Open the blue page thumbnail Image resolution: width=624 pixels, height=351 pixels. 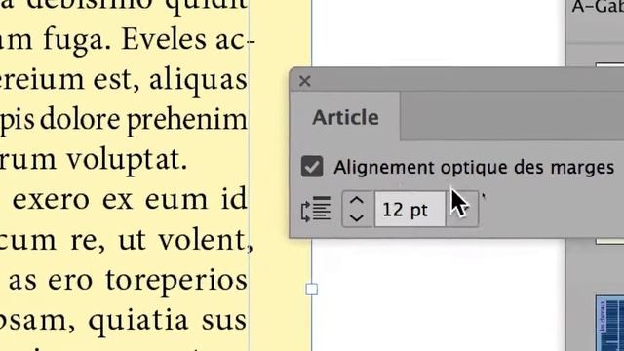[609, 323]
